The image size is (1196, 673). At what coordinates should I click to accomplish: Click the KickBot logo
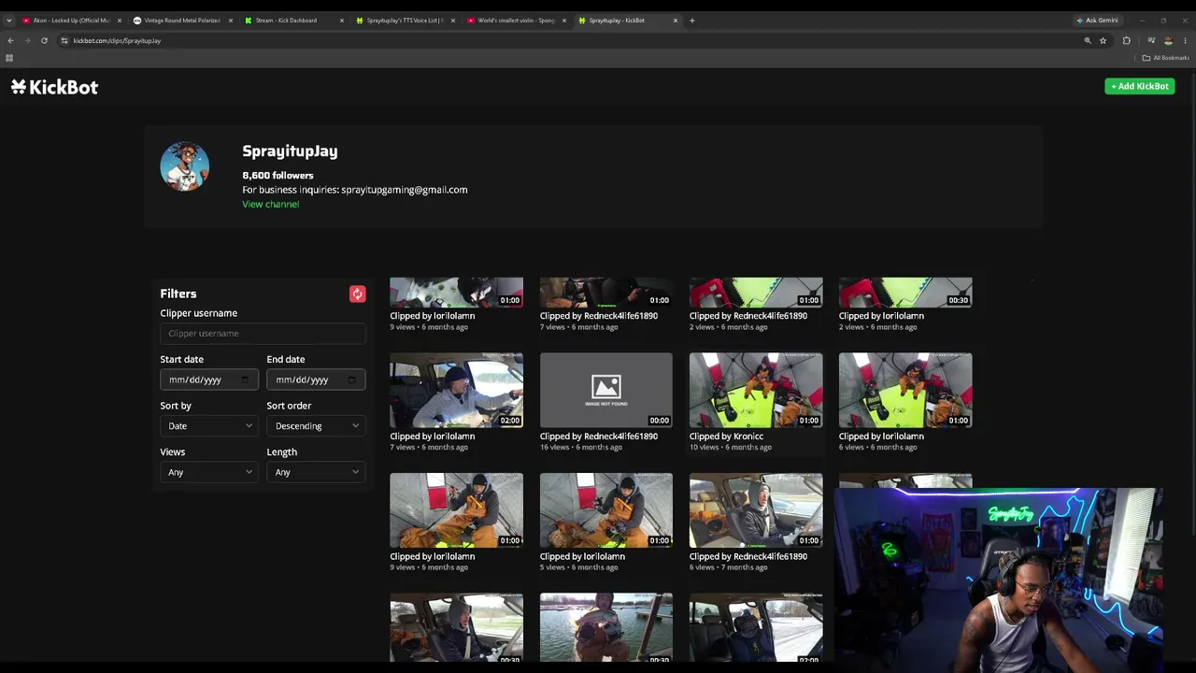54,87
